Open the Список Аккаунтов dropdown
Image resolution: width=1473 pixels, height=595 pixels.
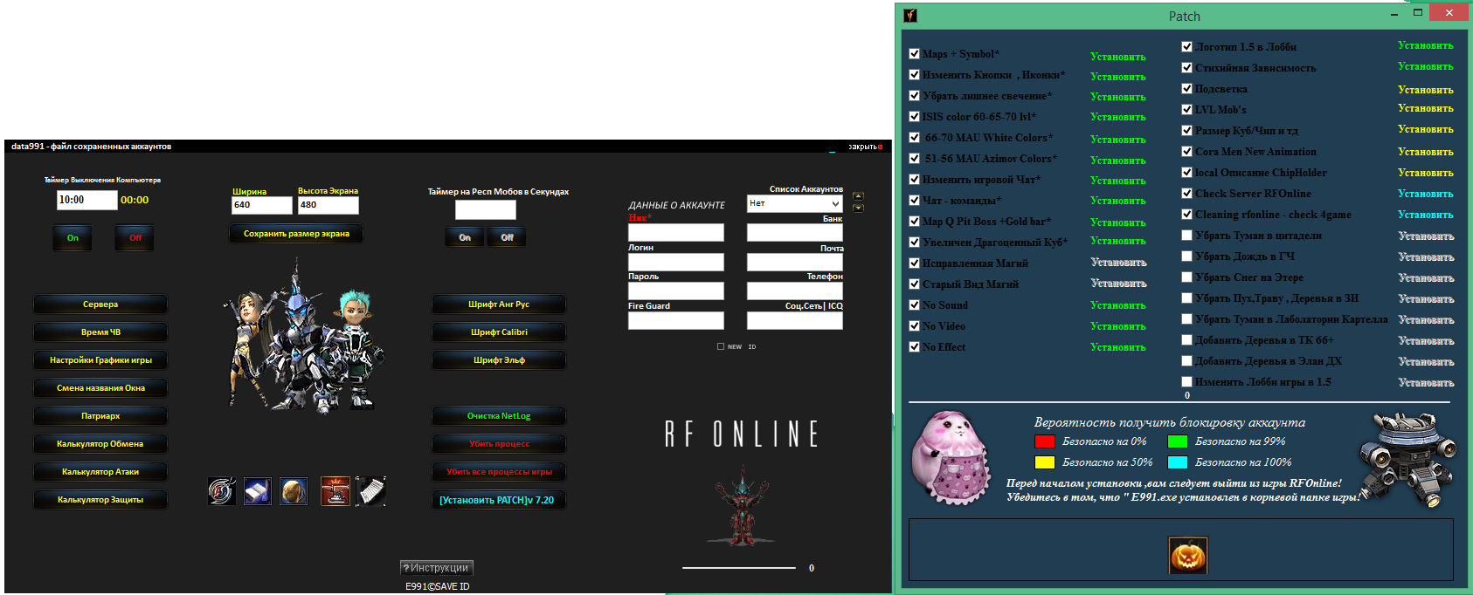tap(795, 203)
